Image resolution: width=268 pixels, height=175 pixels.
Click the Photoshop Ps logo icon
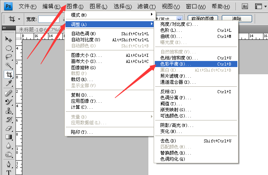pos(8,6)
